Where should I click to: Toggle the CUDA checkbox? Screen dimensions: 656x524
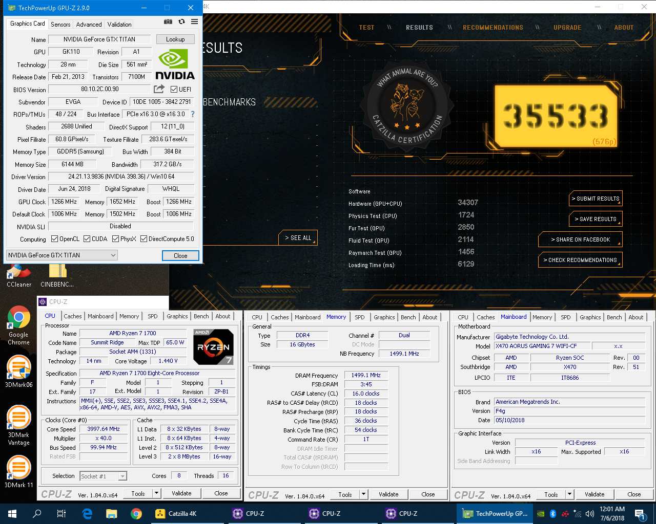coord(87,239)
